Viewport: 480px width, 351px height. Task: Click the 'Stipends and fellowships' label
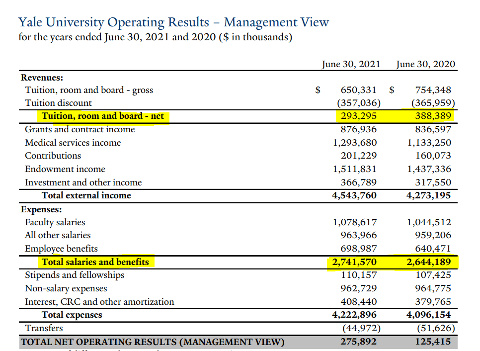75,275
